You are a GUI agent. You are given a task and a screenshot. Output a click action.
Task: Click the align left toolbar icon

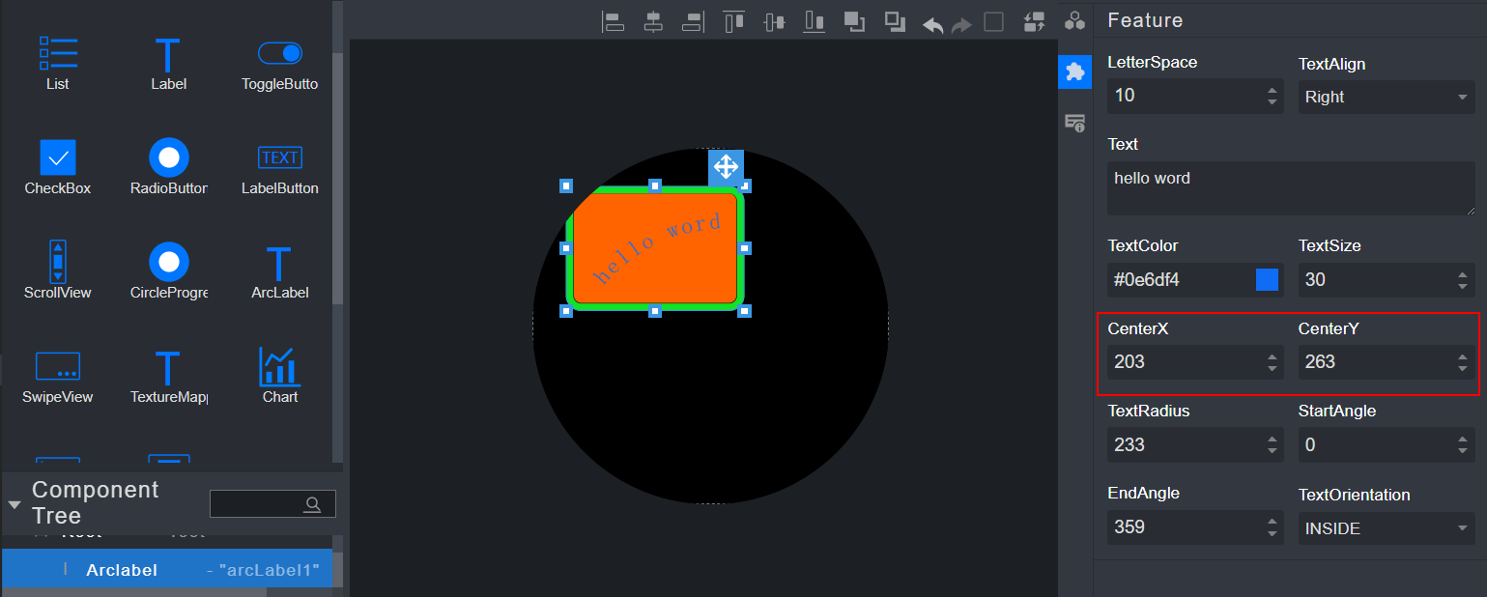pos(612,22)
